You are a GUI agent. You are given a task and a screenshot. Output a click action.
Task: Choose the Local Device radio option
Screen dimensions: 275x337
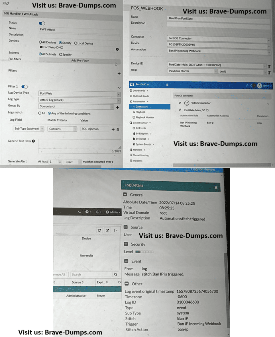point(76,43)
